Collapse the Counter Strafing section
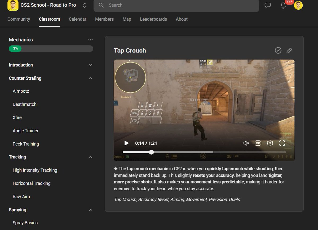The width and height of the screenshot is (318, 230). click(x=90, y=78)
